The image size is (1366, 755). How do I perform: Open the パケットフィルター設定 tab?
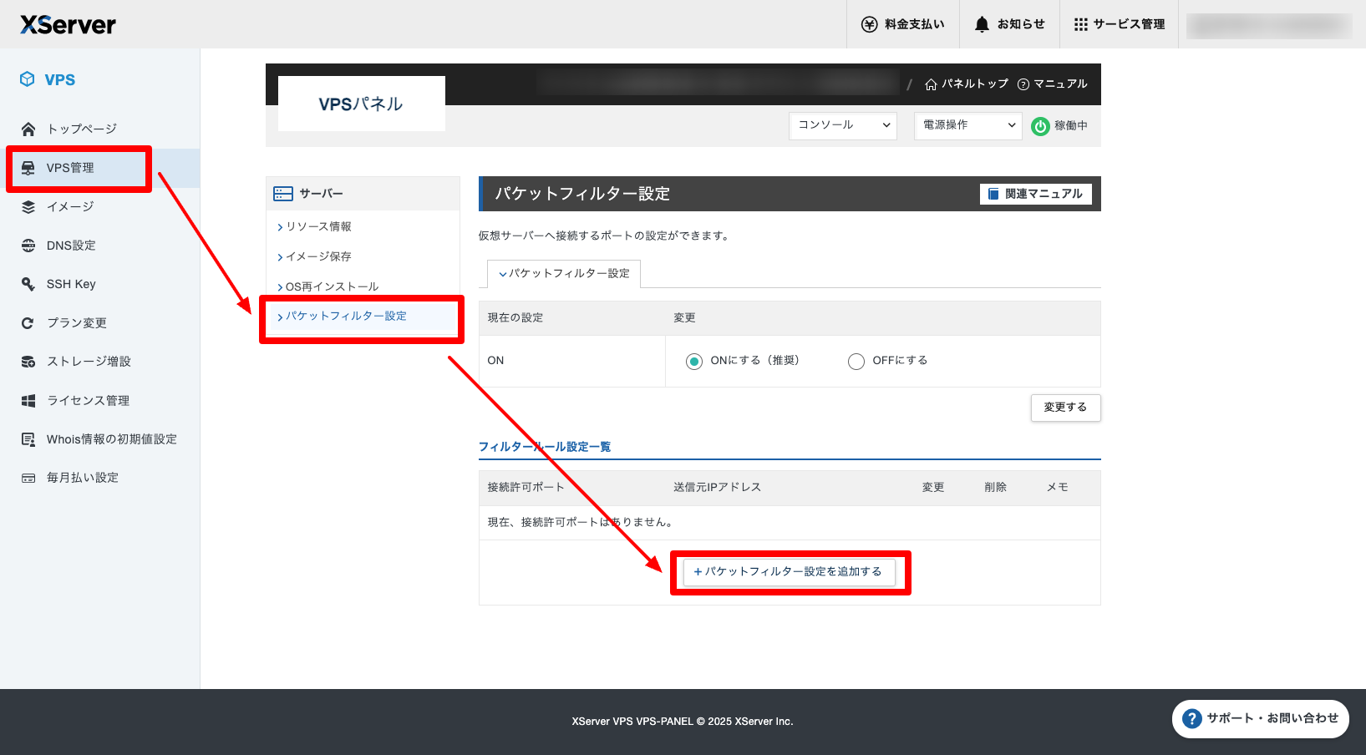[564, 274]
